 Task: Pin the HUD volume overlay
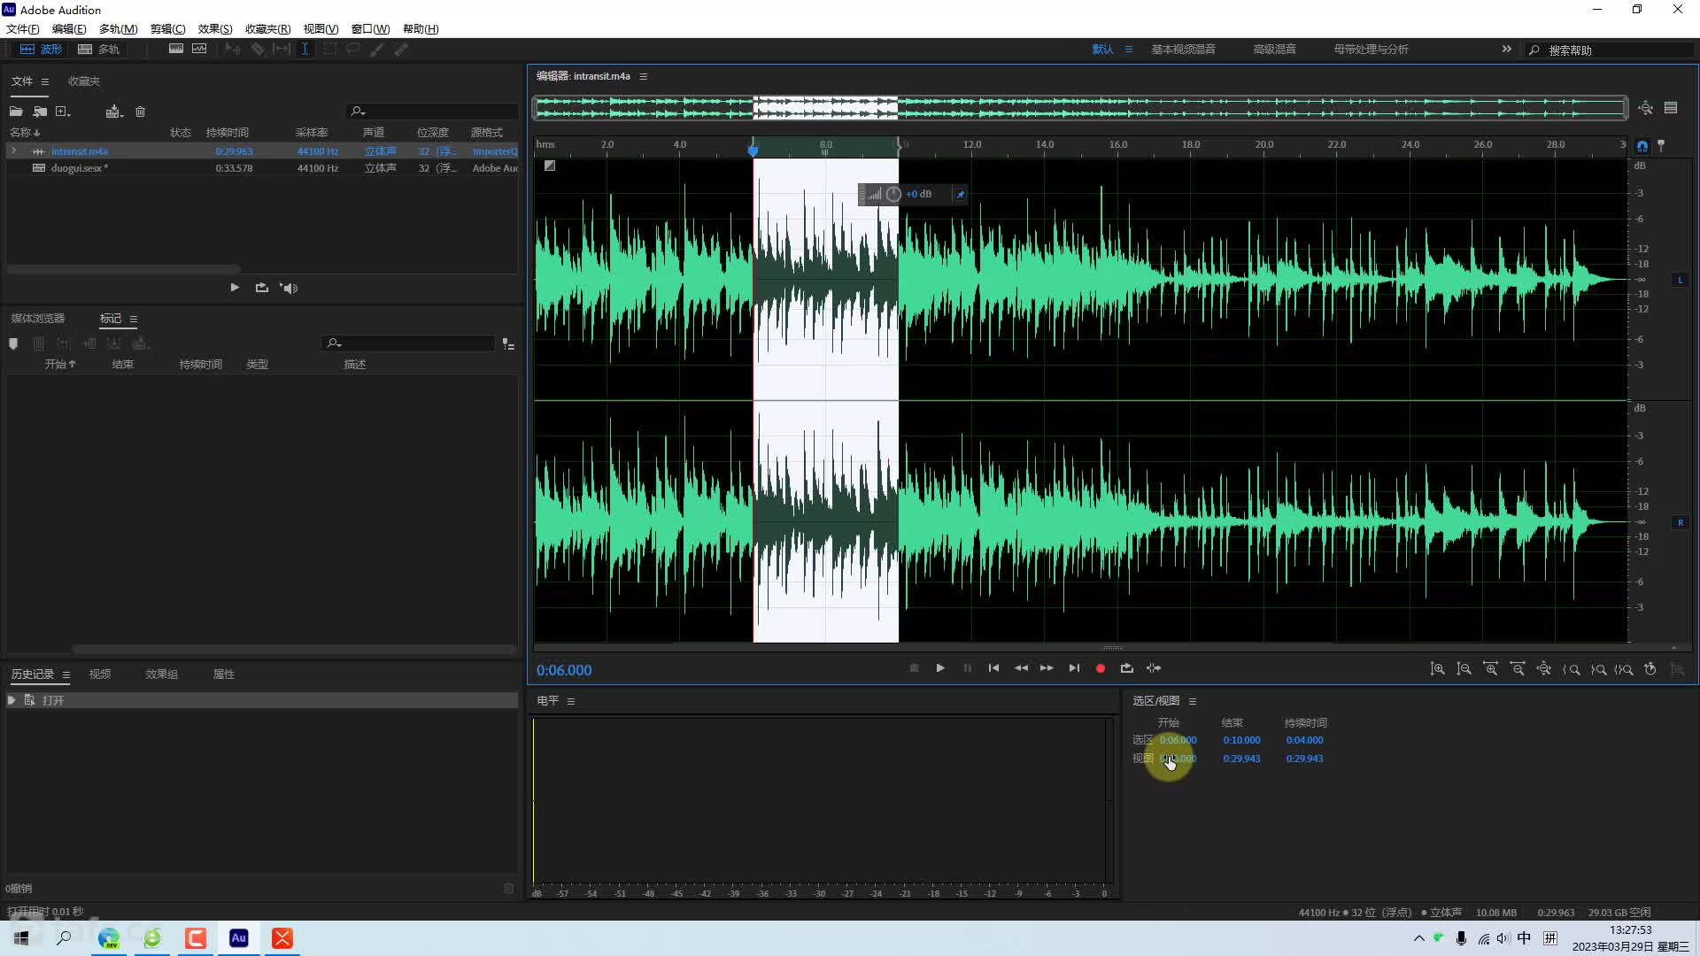960,194
